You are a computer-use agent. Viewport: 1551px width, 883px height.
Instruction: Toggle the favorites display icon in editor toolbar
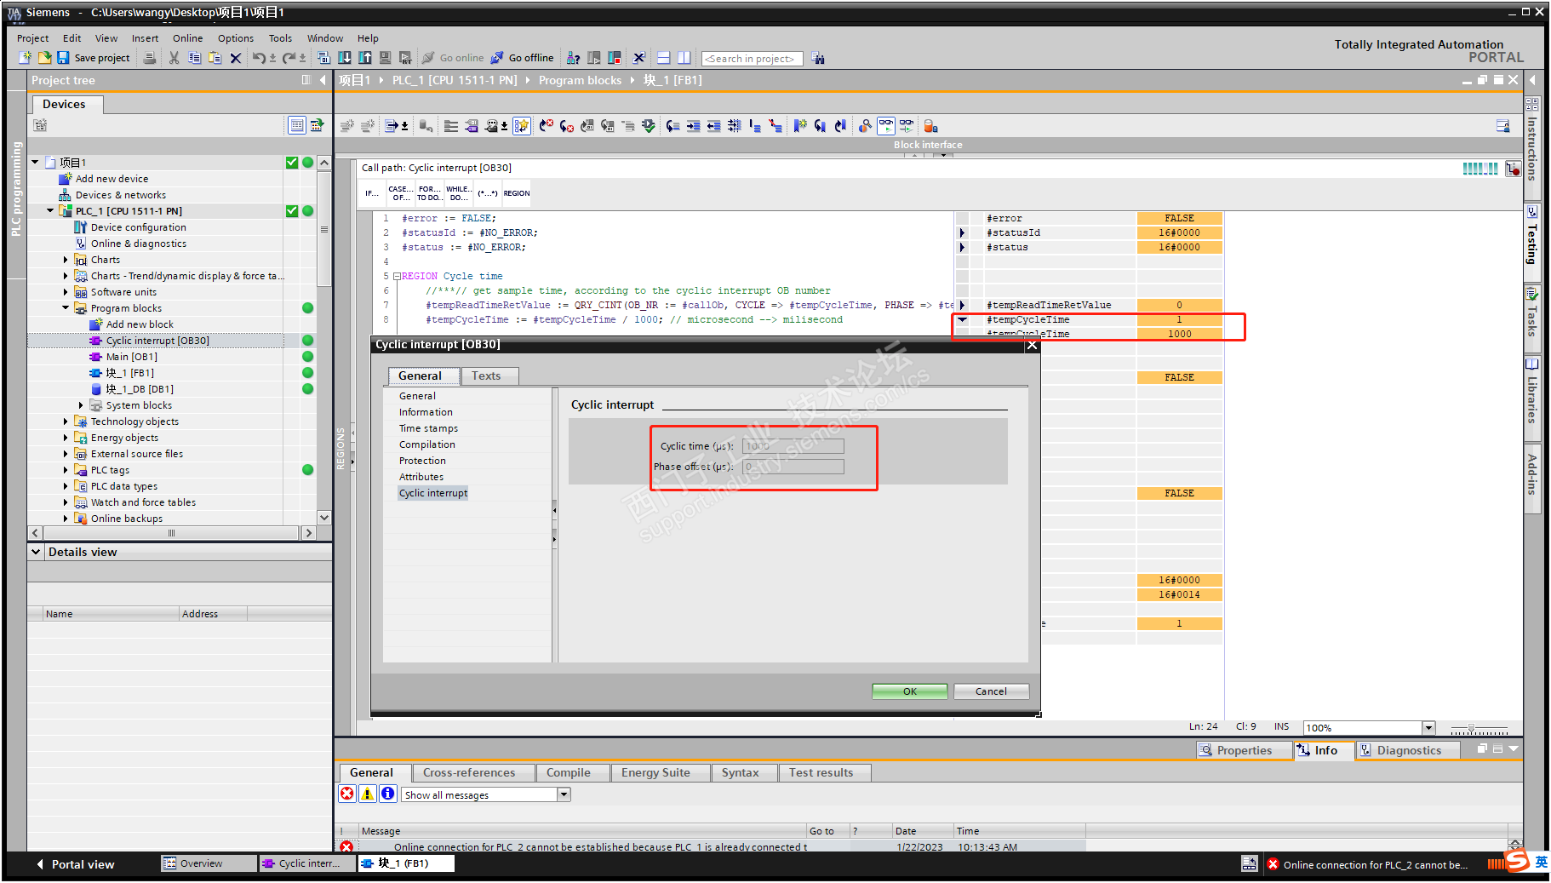[522, 126]
